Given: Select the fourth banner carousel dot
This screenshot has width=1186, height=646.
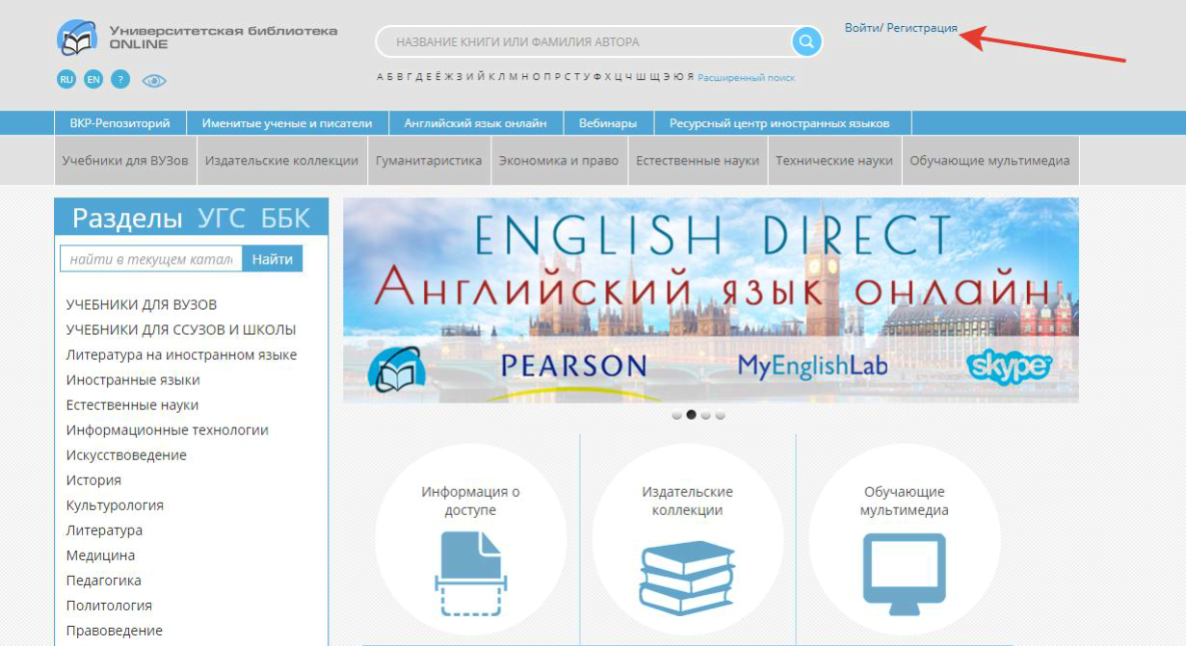Looking at the screenshot, I should [x=721, y=416].
